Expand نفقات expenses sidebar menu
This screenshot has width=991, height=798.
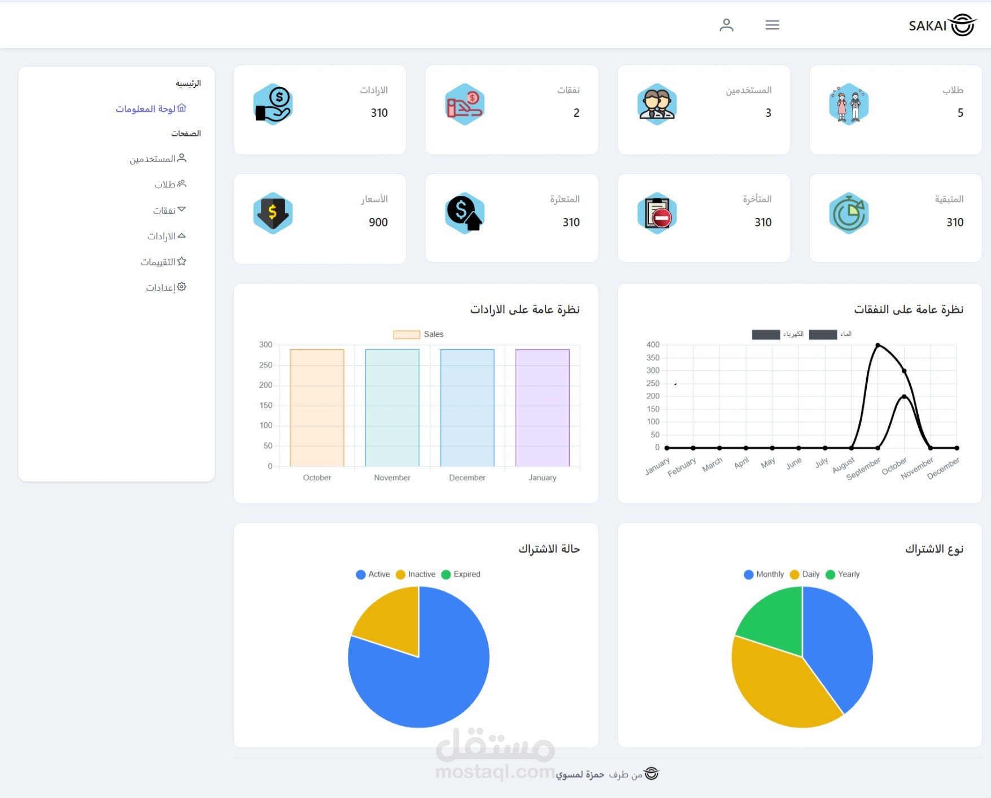click(x=169, y=210)
